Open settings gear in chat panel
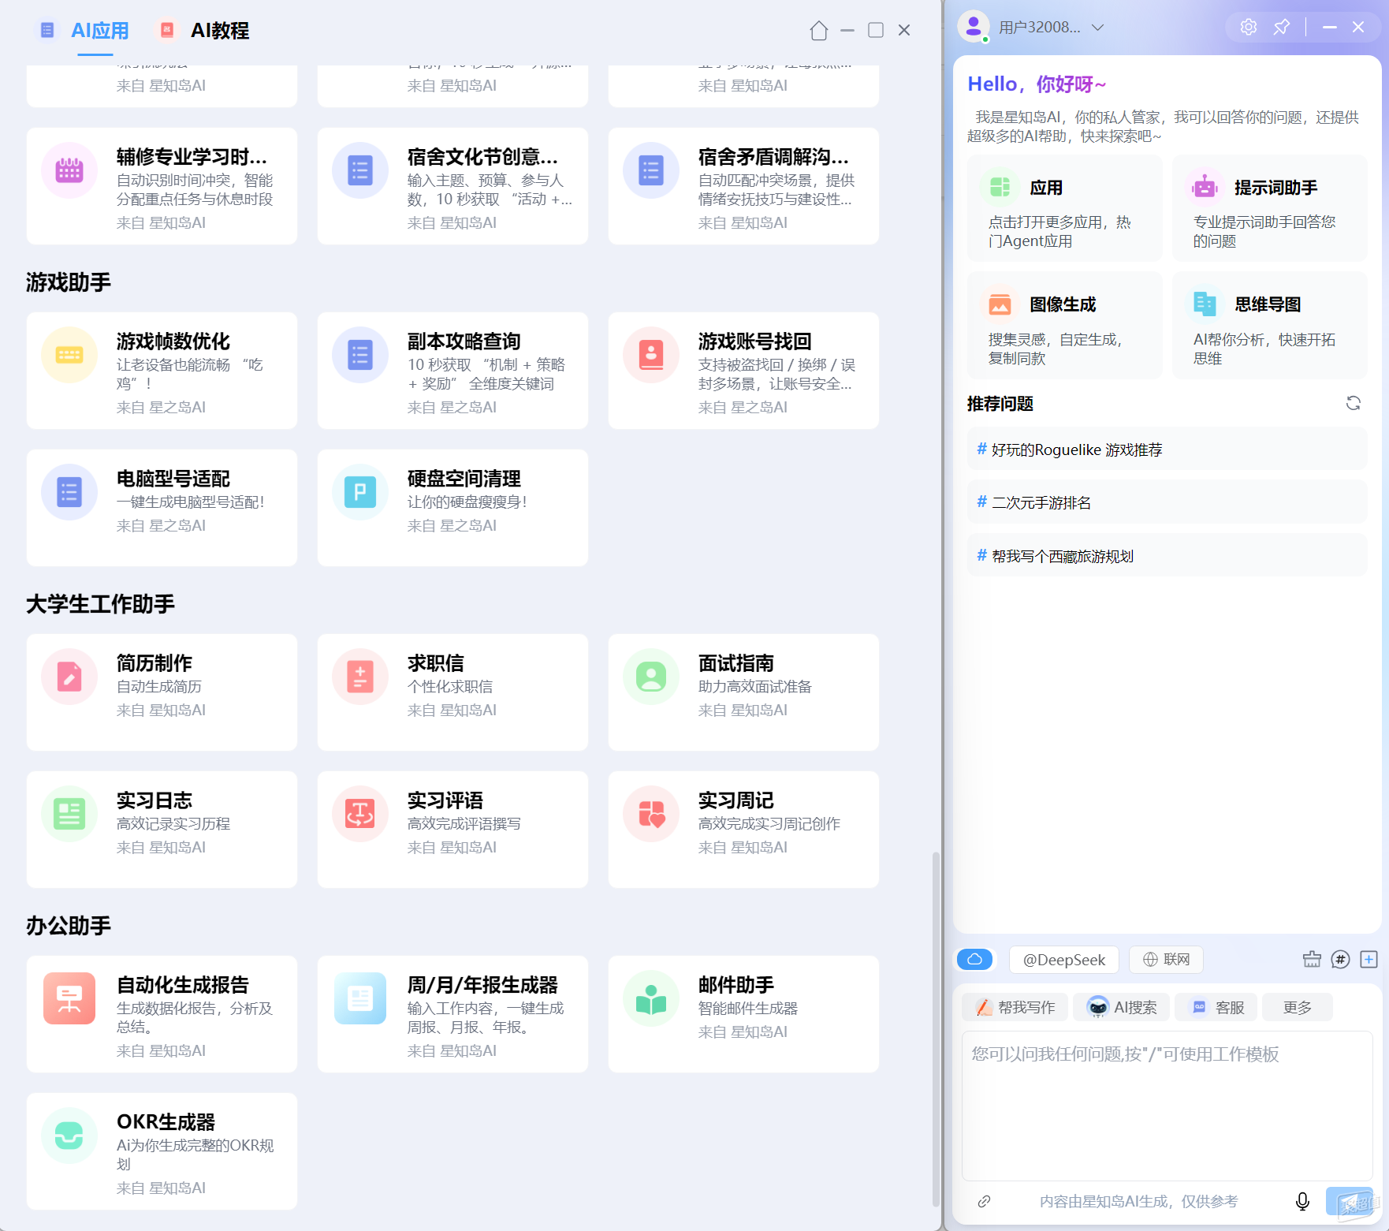 [x=1249, y=27]
